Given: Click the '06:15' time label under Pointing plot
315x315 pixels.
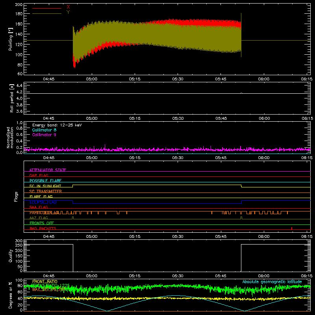Looking at the screenshot, I should tap(307, 79).
